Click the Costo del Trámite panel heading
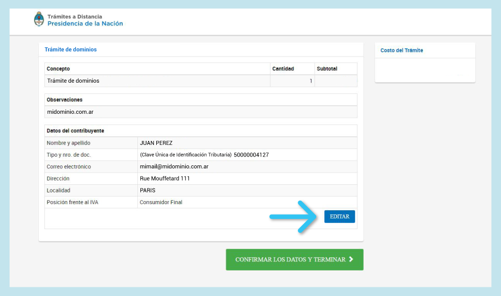501x296 pixels. tap(401, 51)
